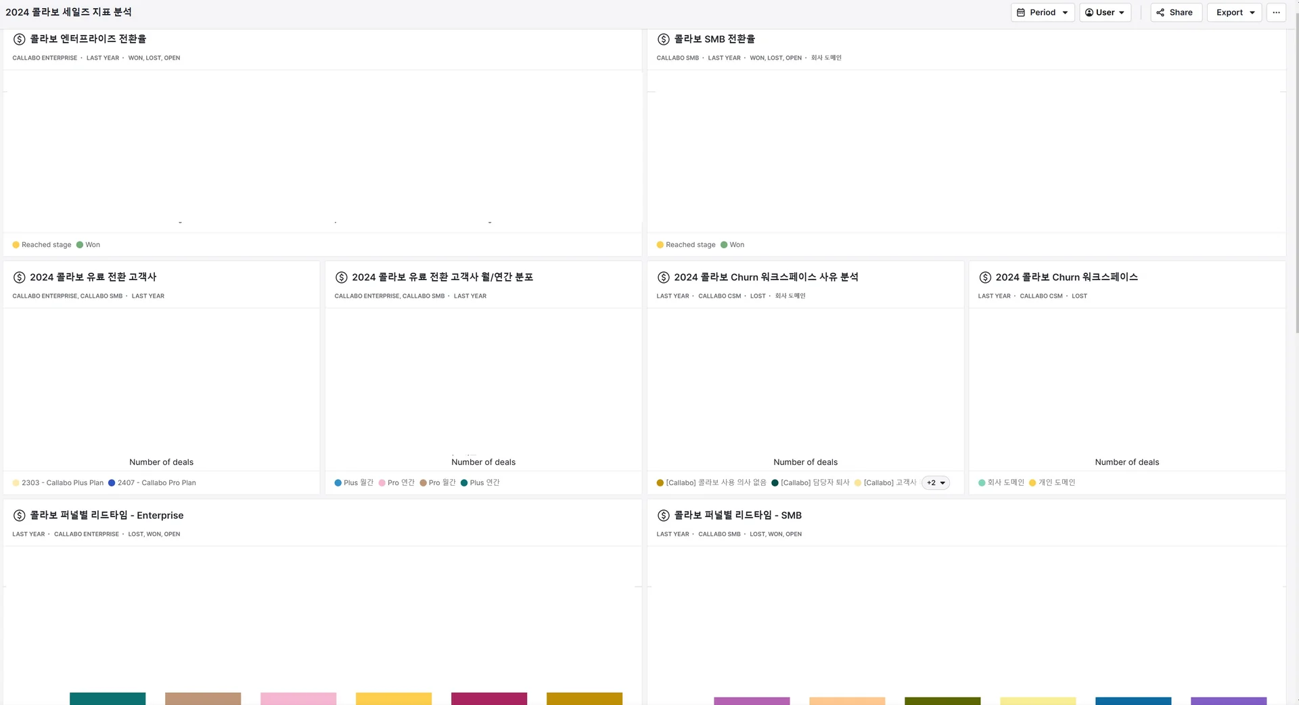Open the more options ellipsis menu
The image size is (1299, 705).
pyautogui.click(x=1277, y=12)
